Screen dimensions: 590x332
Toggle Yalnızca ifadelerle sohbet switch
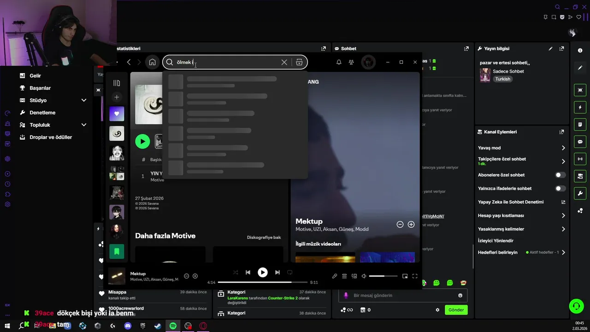point(560,188)
